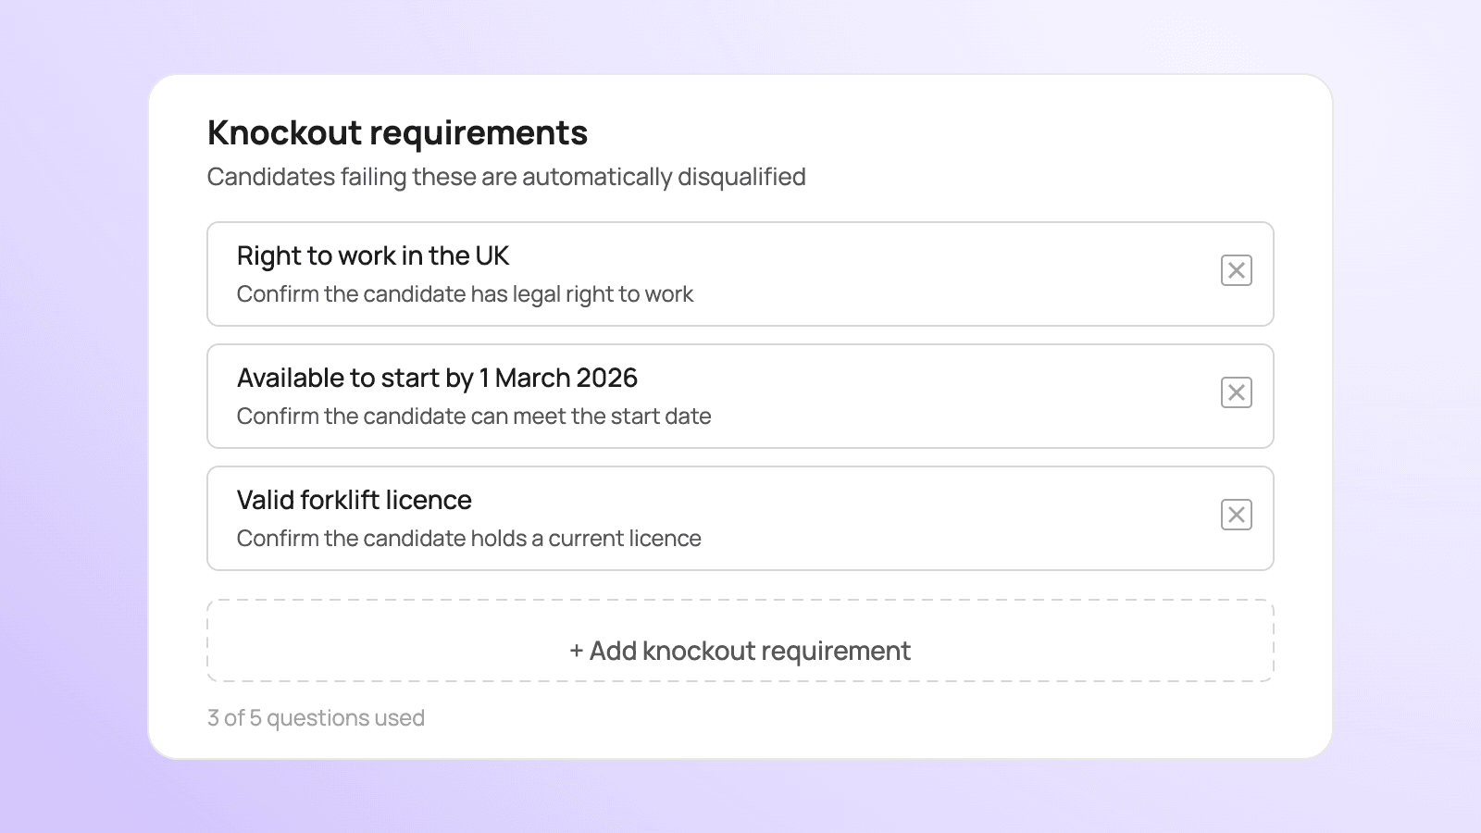Click the 'Valid forklift licence' title
The height and width of the screenshot is (833, 1481).
(x=354, y=500)
